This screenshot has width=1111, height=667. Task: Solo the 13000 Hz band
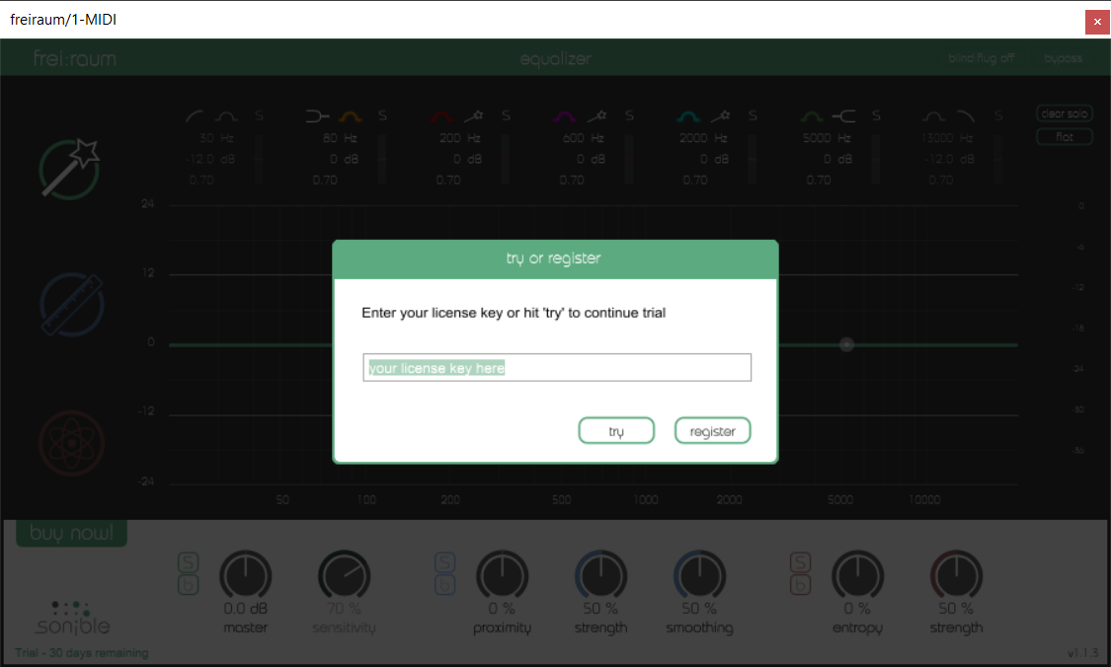(x=998, y=115)
